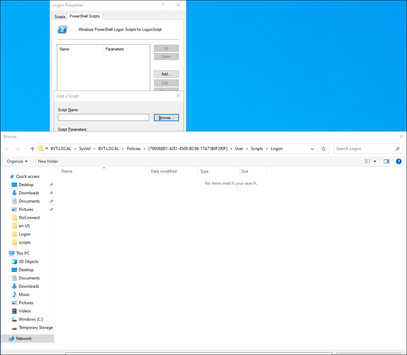The height and width of the screenshot is (355, 407).
Task: Open the Windows (C:) drive
Action: click(31, 319)
